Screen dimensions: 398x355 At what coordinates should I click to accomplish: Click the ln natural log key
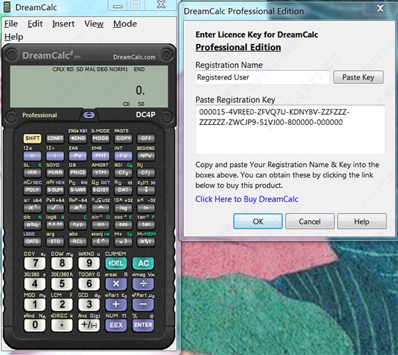click(x=146, y=208)
